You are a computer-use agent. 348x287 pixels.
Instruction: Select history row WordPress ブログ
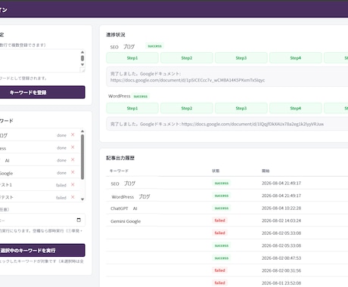(227, 196)
